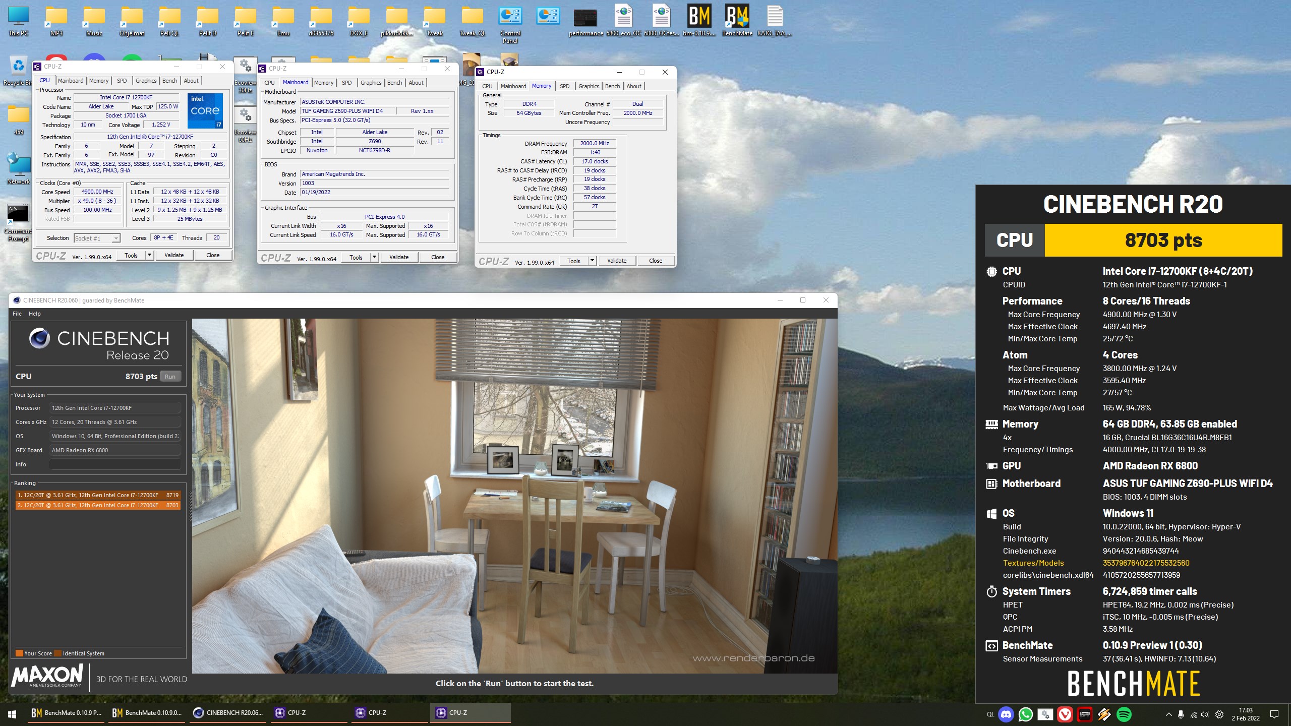Screen dimensions: 1291x726
Task: Switch to SPD tab in first CPU-Z window
Action: pyautogui.click(x=122, y=81)
